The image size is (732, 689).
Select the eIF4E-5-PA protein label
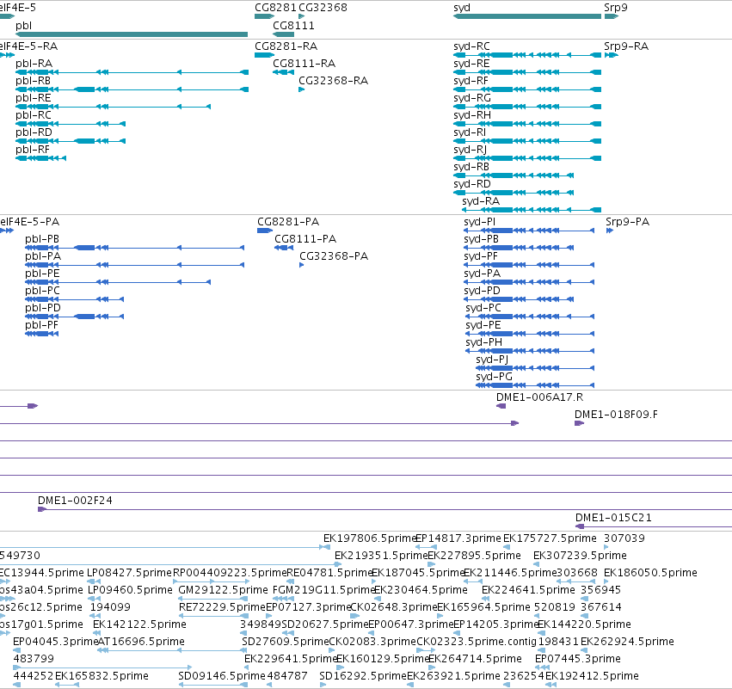click(30, 222)
